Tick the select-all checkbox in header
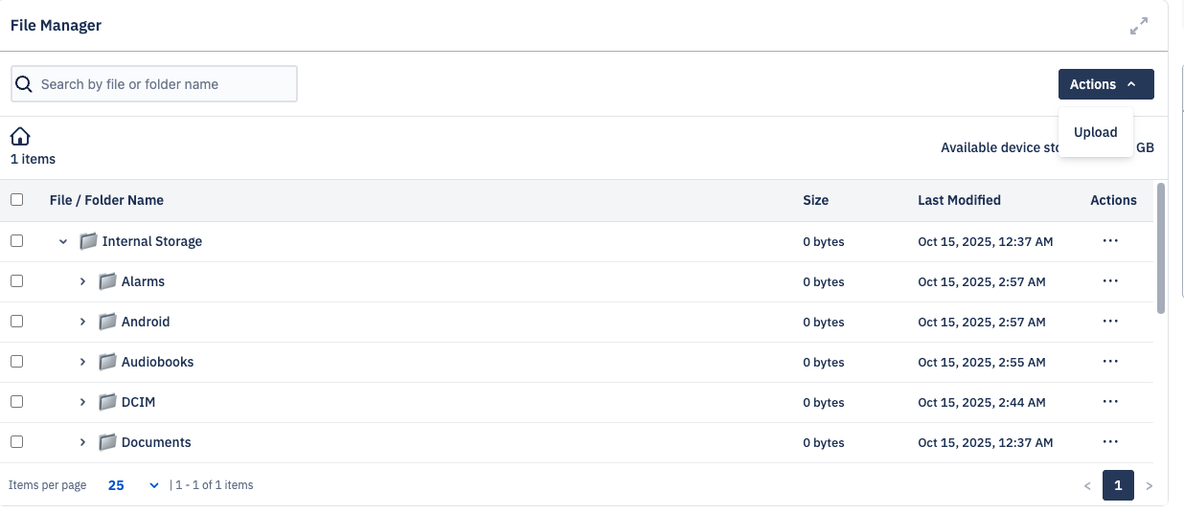The width and height of the screenshot is (1184, 513). [x=16, y=200]
